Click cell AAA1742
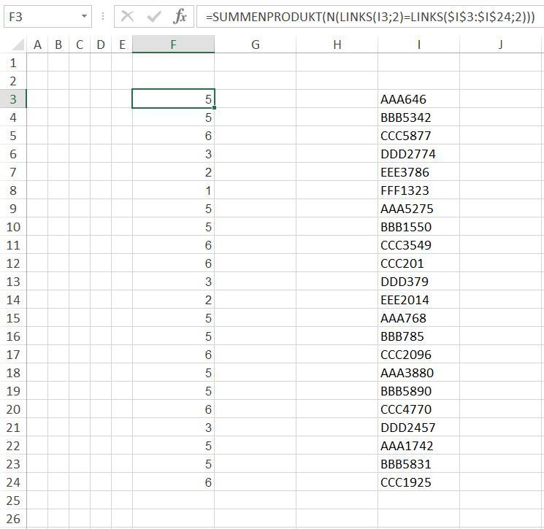Viewport: 544px width, 529px height. point(418,446)
